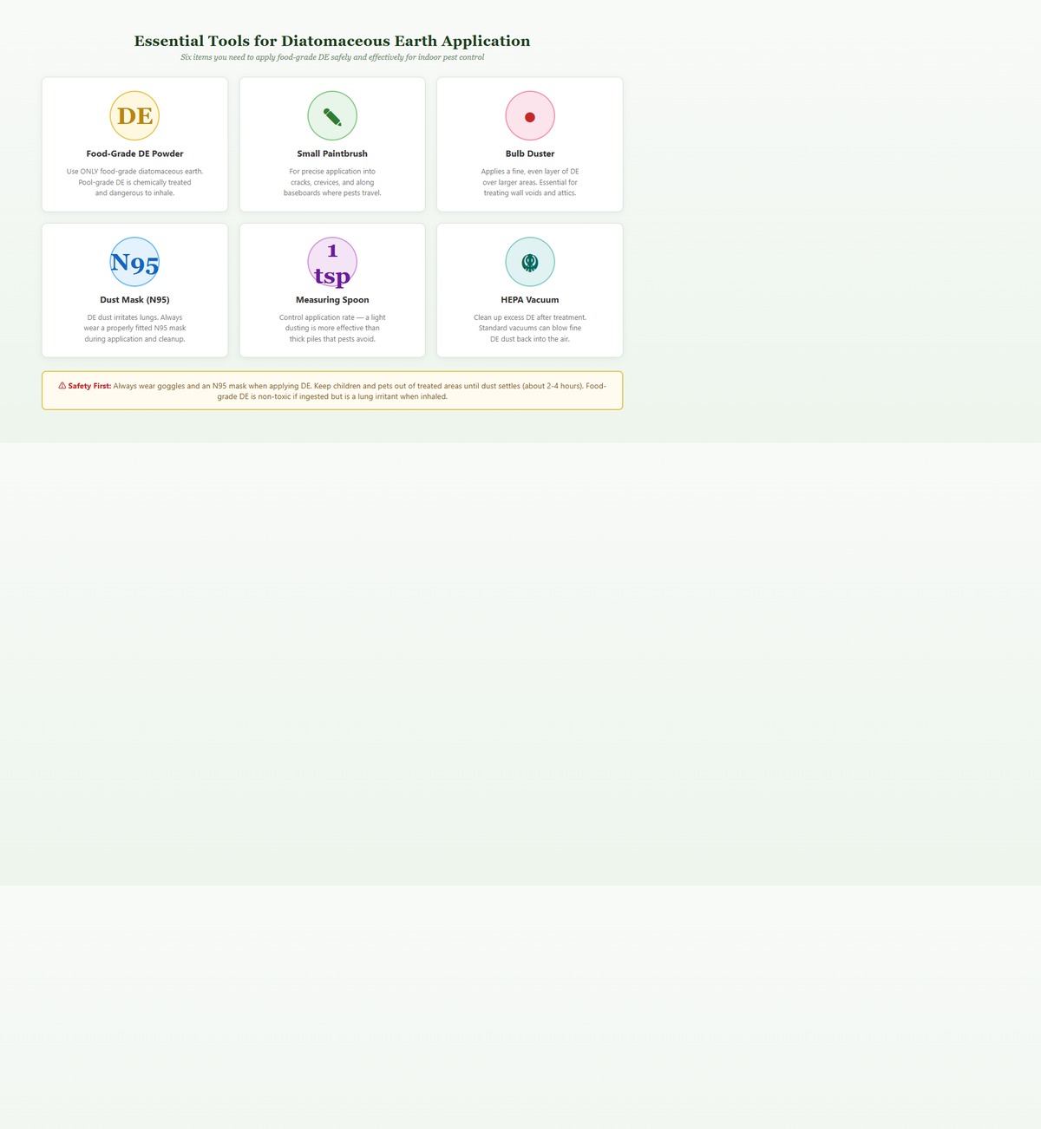Click the 'Dust Mask (N95)' card title
The width and height of the screenshot is (1041, 1129).
point(134,300)
